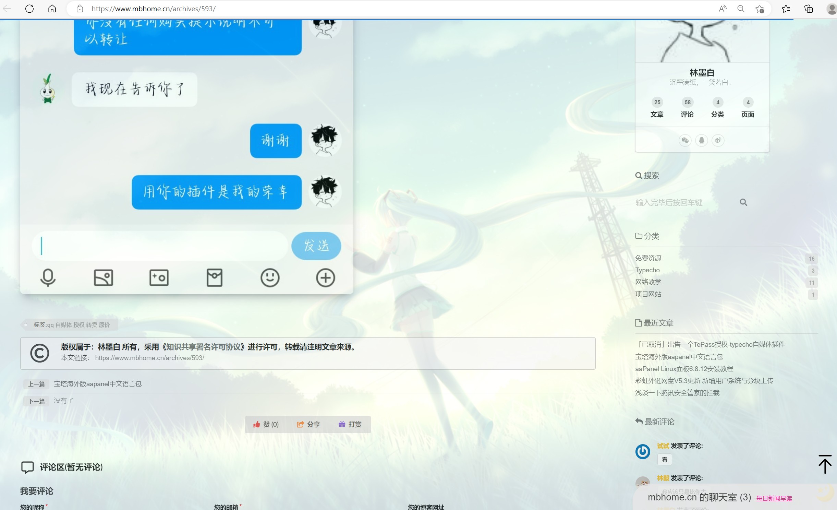Click the picture icon below chat input
Viewport: 837px width, 510px height.
[103, 277]
